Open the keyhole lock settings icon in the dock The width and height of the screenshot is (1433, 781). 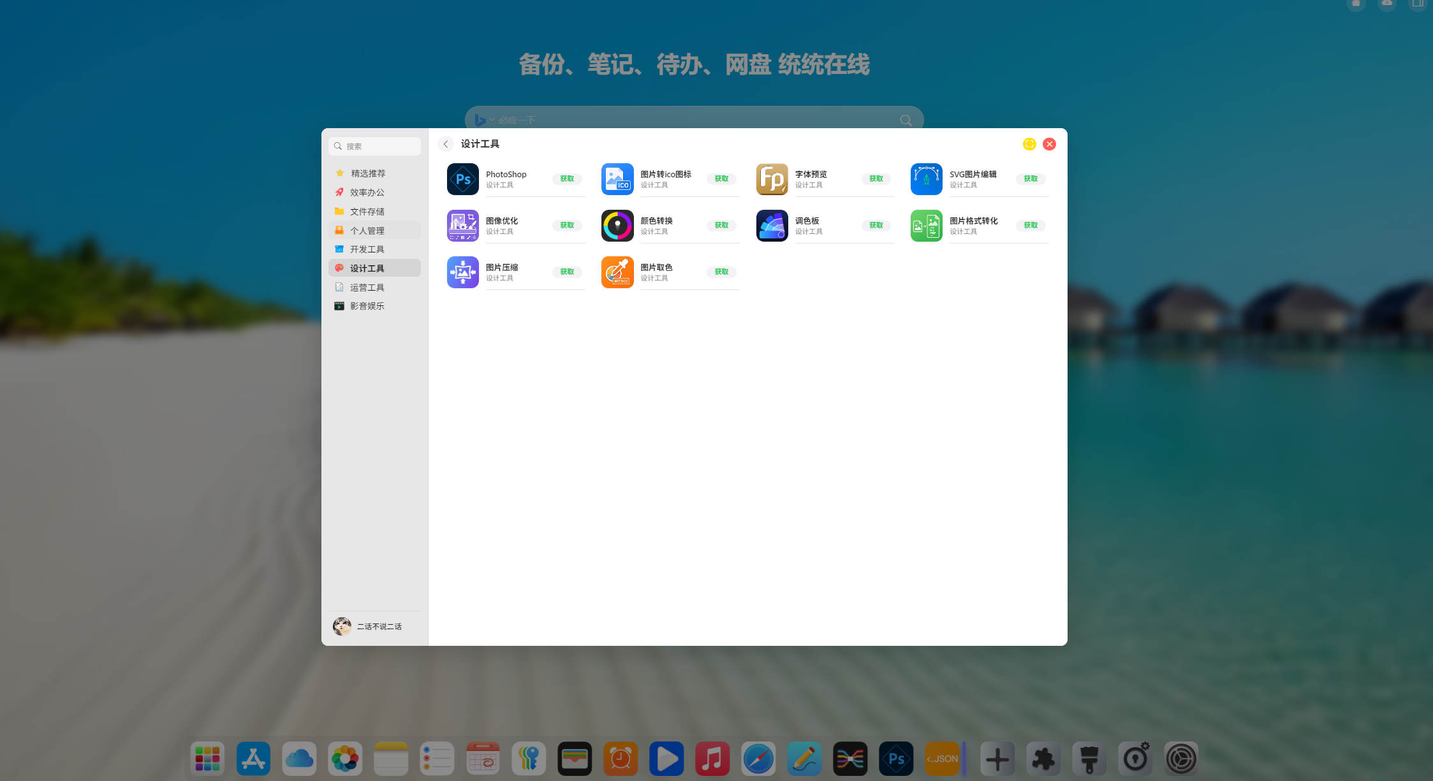coord(1135,759)
